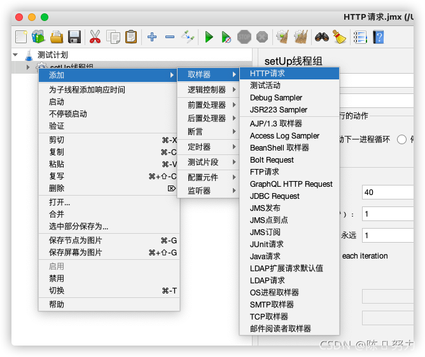Image resolution: width=425 pixels, height=357 pixels.
Task: Expand the 配置元件 submenu
Action: (x=208, y=177)
